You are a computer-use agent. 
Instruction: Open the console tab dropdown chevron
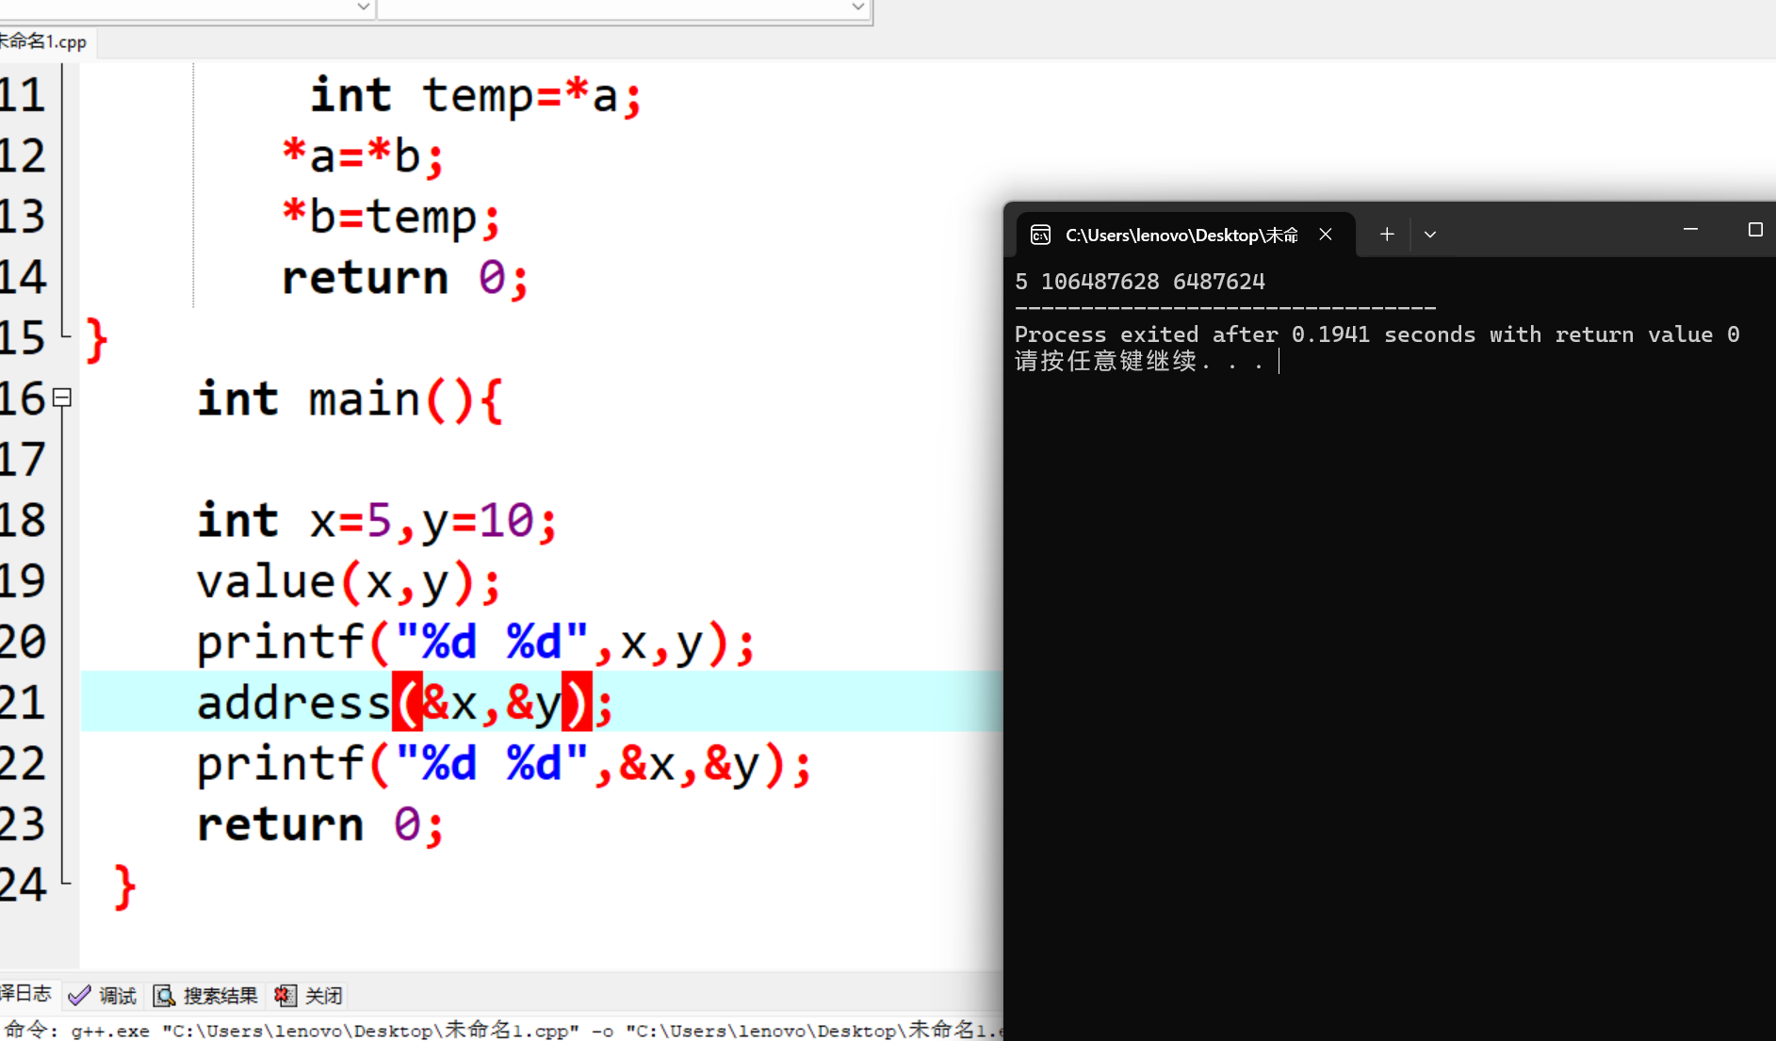click(1430, 235)
